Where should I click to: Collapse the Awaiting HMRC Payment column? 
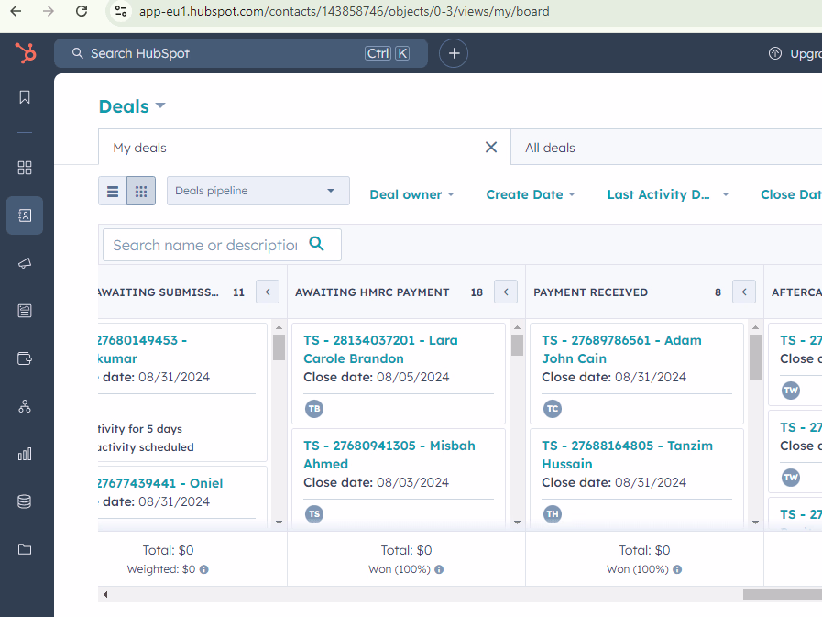506,292
